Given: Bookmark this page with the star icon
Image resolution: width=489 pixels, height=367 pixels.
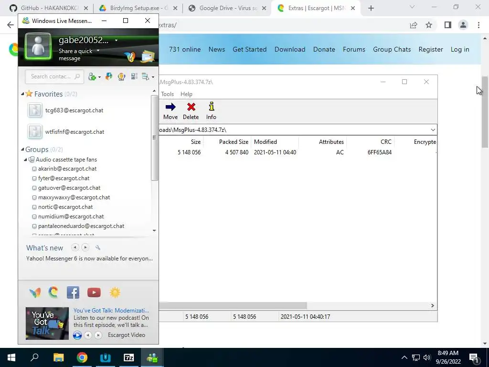Looking at the screenshot, I should pyautogui.click(x=429, y=25).
